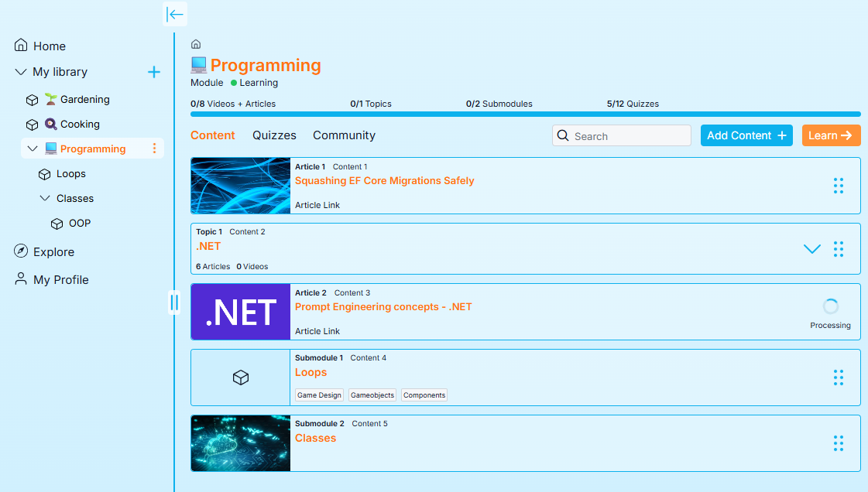Viewport: 868px width, 492px height.
Task: Click the plus icon beside My library
Action: (x=154, y=72)
